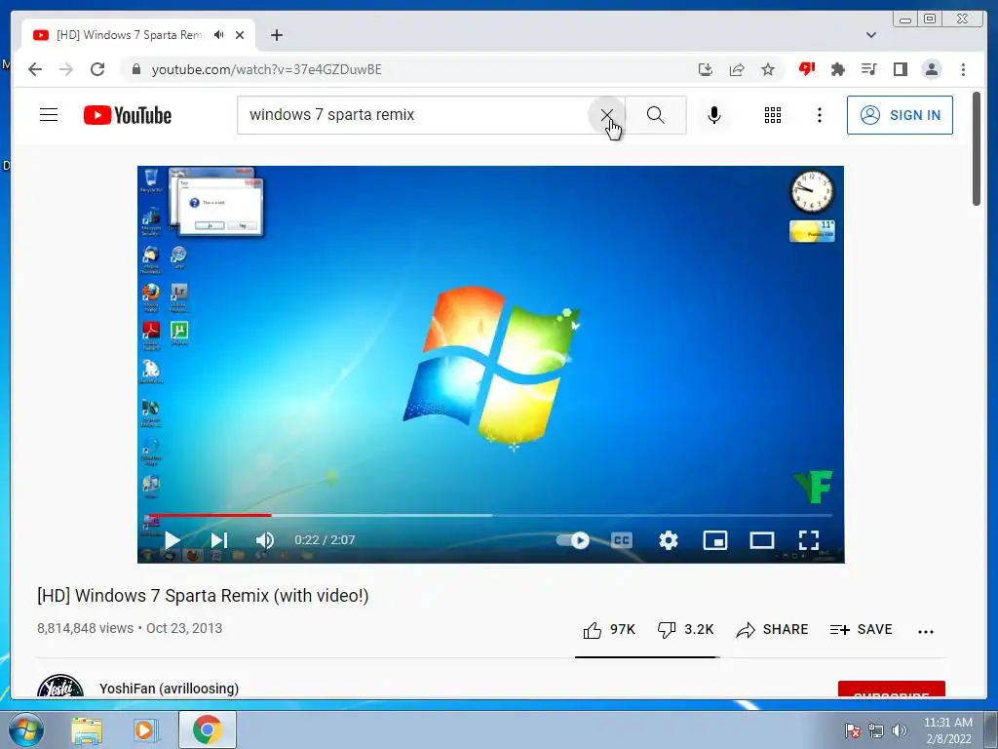Play the video
This screenshot has width=998, height=749.
[172, 540]
